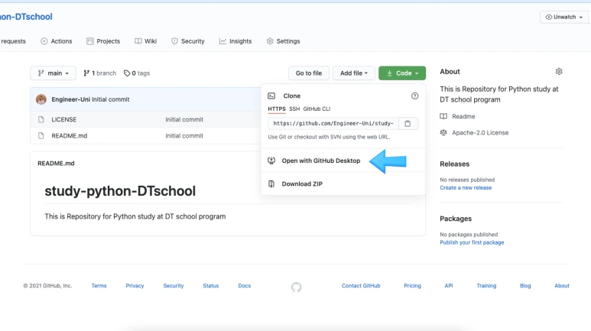The height and width of the screenshot is (331, 591).
Task: Click the Create a new release link
Action: coord(466,188)
